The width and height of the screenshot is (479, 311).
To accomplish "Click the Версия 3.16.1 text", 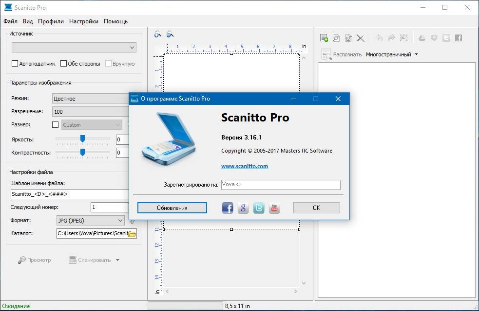I will [x=241, y=138].
